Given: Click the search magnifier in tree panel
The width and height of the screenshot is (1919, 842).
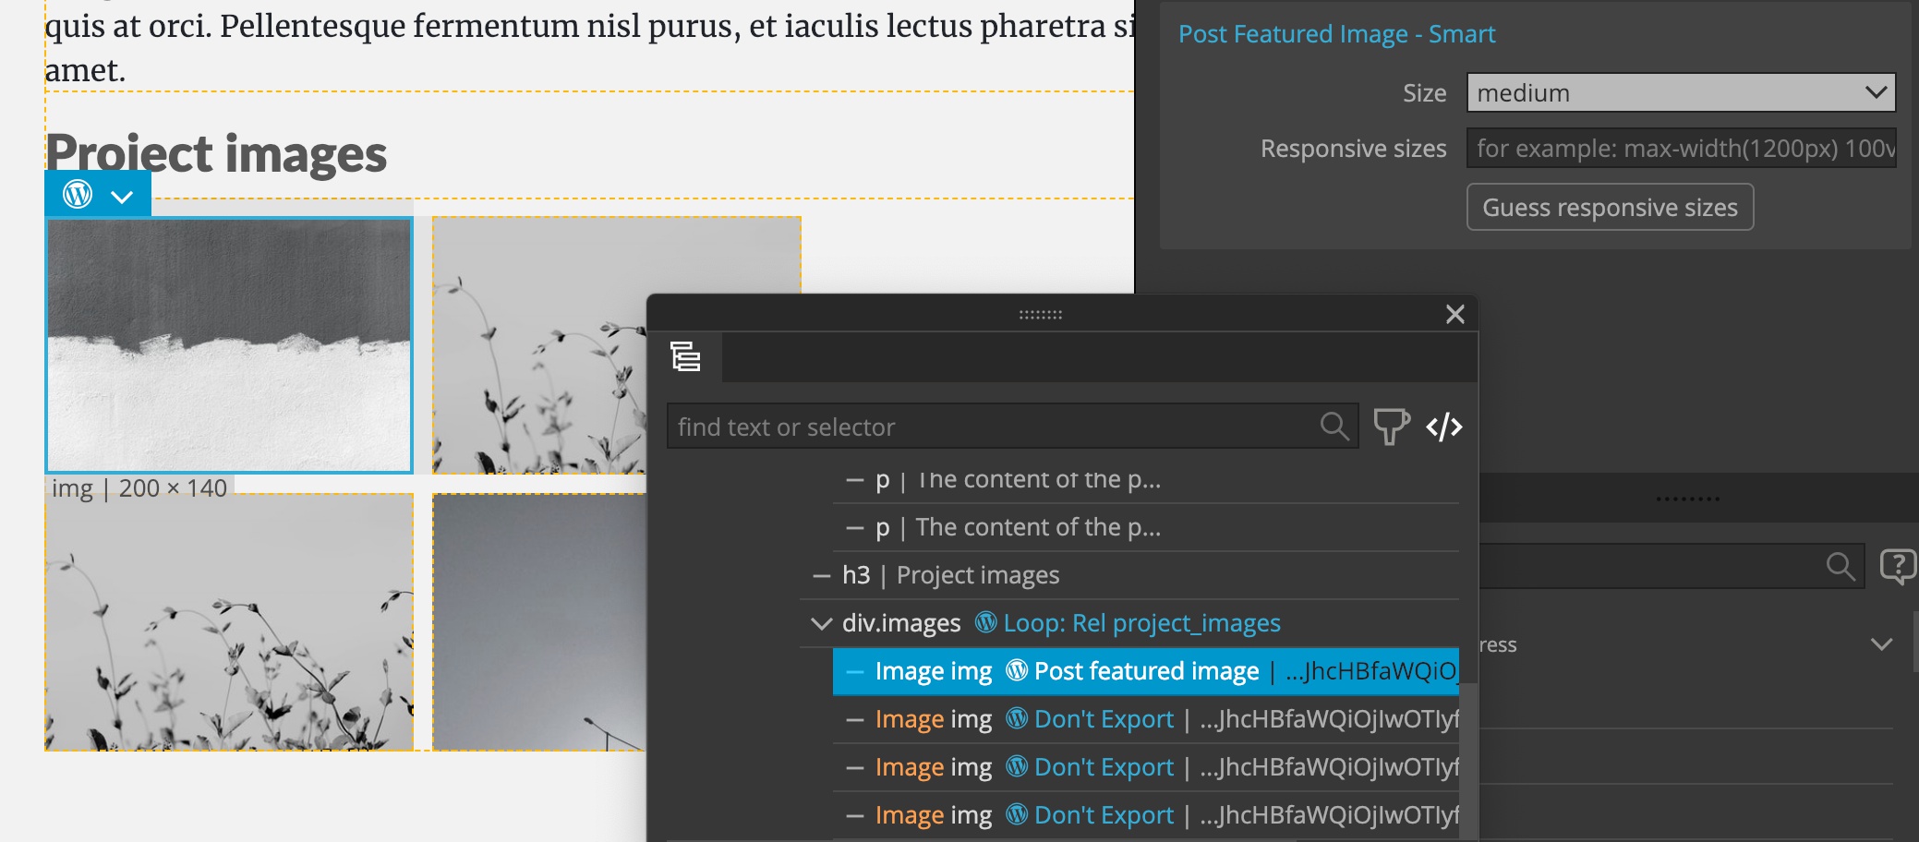Looking at the screenshot, I should pos(1334,427).
